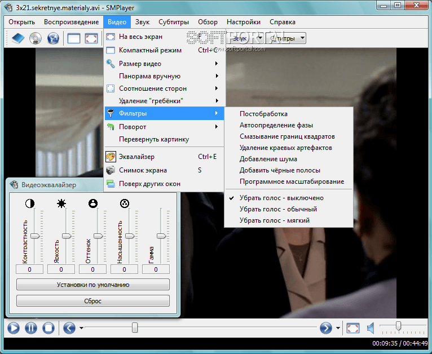
Task: Open the subtitles dropdown in toolbar
Action: click(x=285, y=38)
